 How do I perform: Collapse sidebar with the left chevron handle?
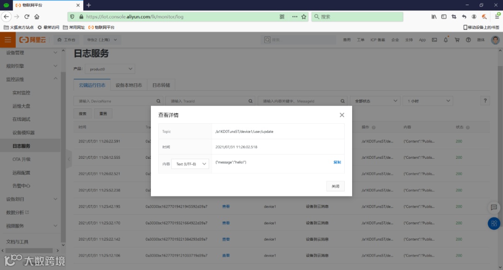coord(69,159)
